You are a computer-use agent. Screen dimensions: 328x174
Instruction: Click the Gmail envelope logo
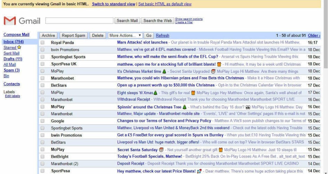coord(10,21)
